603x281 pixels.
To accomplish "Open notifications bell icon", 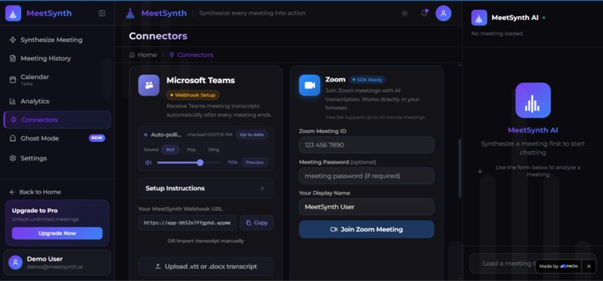I will coord(424,13).
